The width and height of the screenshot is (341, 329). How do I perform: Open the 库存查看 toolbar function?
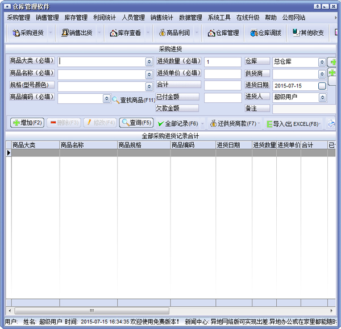125,33
